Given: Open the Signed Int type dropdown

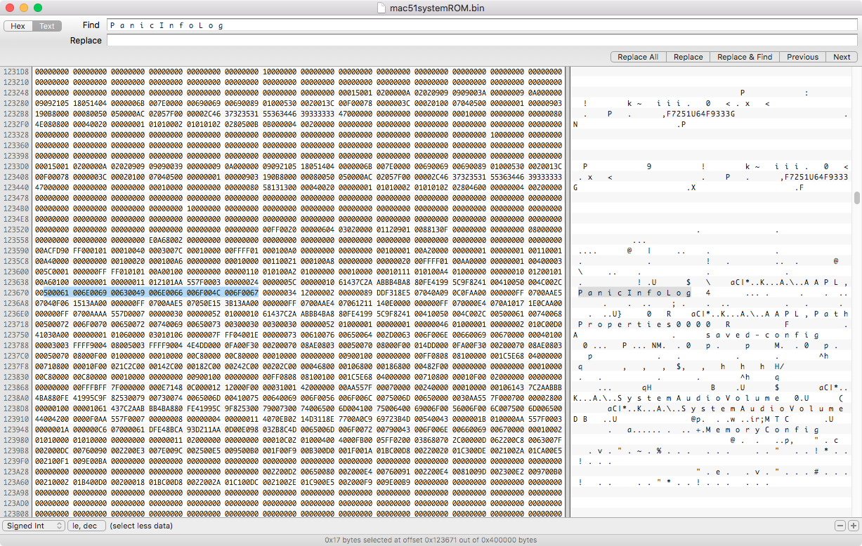Looking at the screenshot, I should click(34, 526).
